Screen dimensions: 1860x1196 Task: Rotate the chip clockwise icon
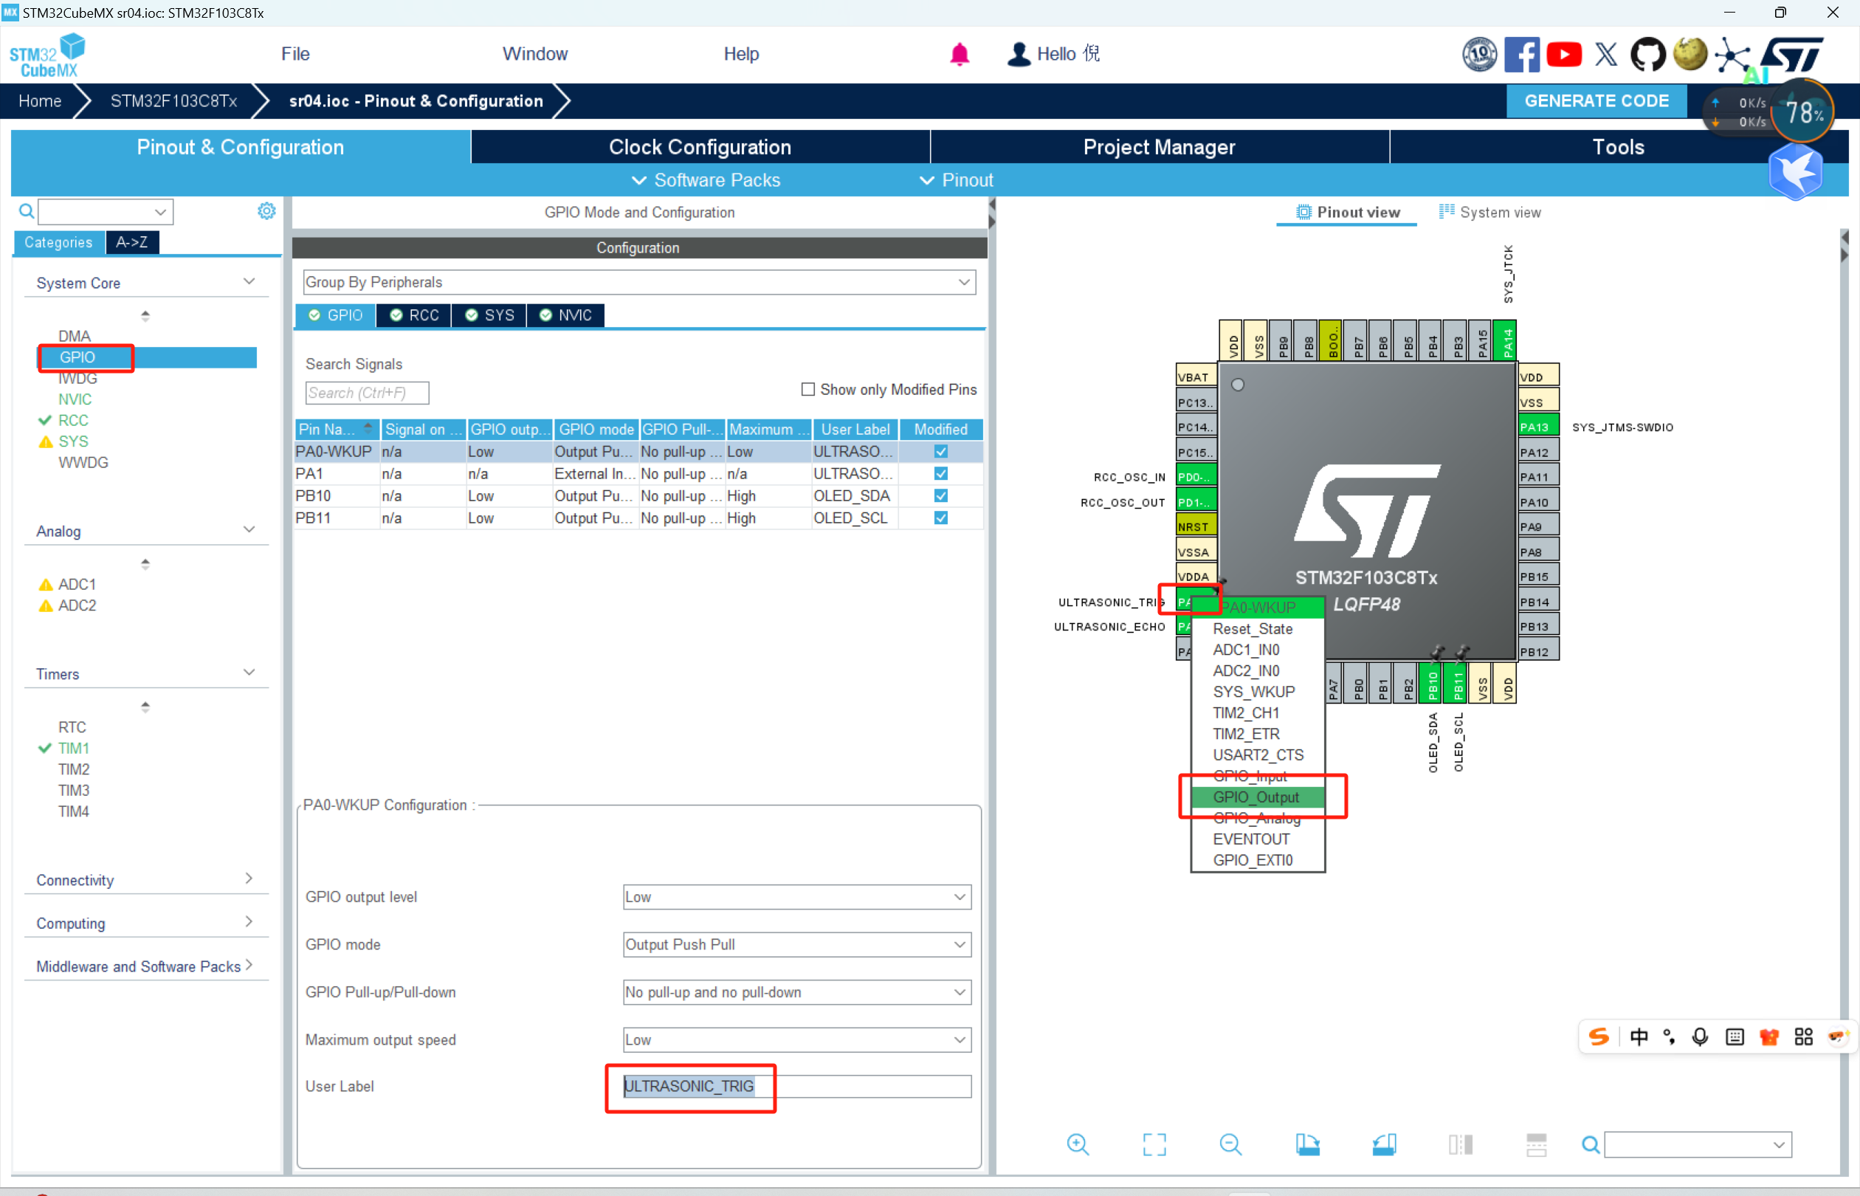(x=1307, y=1144)
